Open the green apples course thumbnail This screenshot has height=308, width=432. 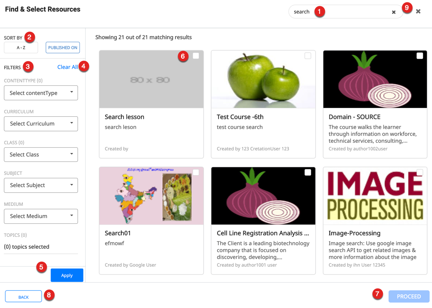coord(263,79)
